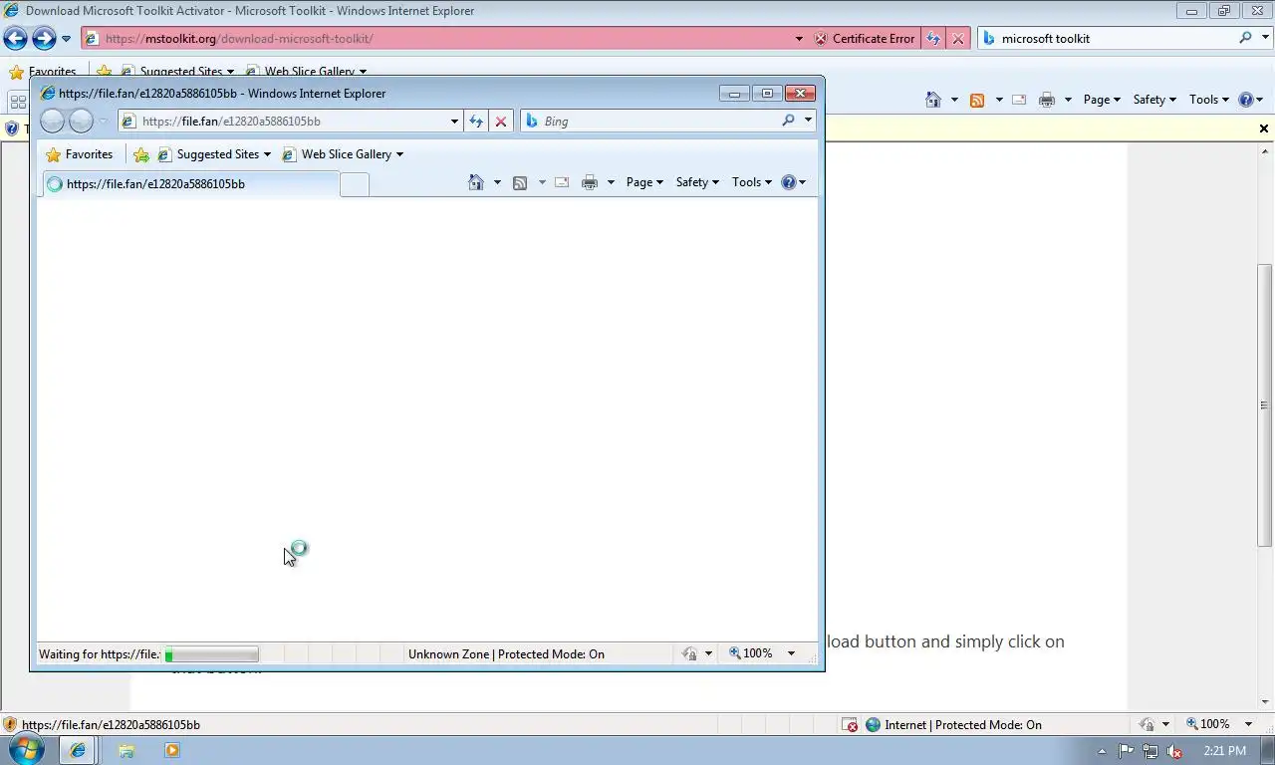
Task: Expand address bar dropdown in popup window
Action: 454,122
